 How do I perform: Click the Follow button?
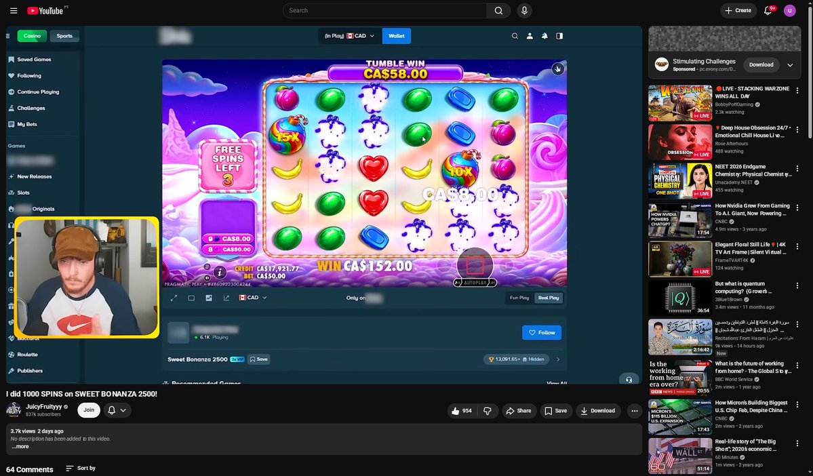point(541,332)
